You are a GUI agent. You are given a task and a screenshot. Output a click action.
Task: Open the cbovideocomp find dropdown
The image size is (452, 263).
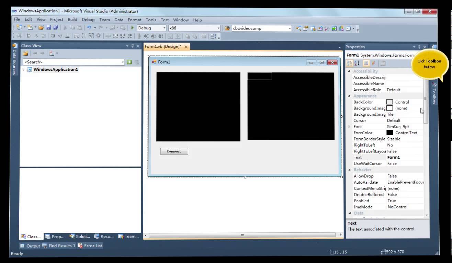click(x=290, y=28)
